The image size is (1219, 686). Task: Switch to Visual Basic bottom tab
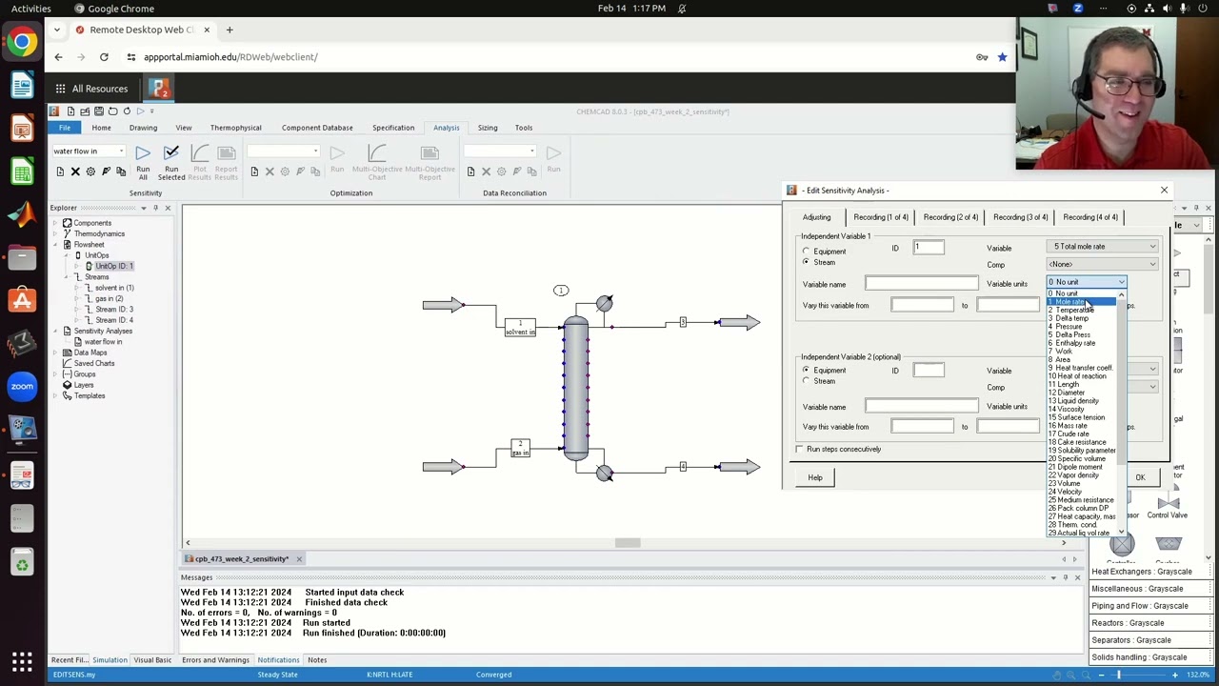click(152, 660)
